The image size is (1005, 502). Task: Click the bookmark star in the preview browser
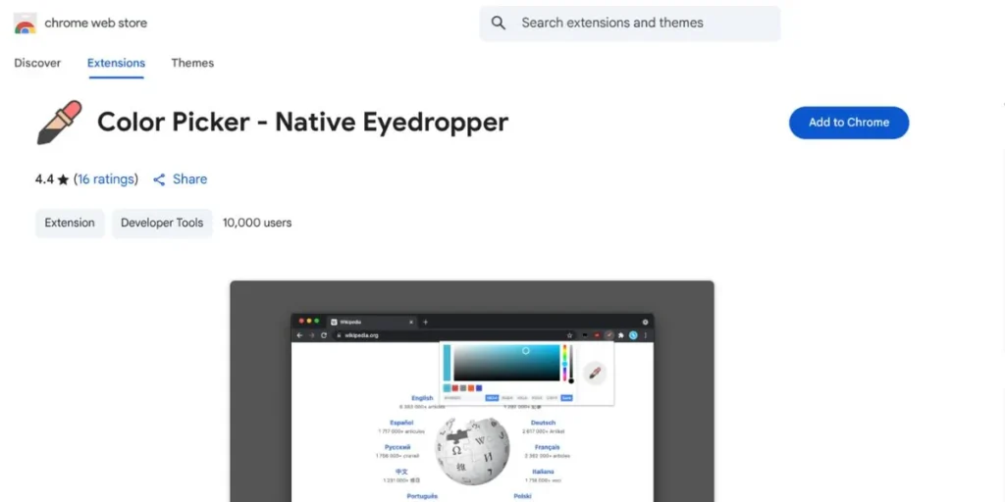coord(569,335)
